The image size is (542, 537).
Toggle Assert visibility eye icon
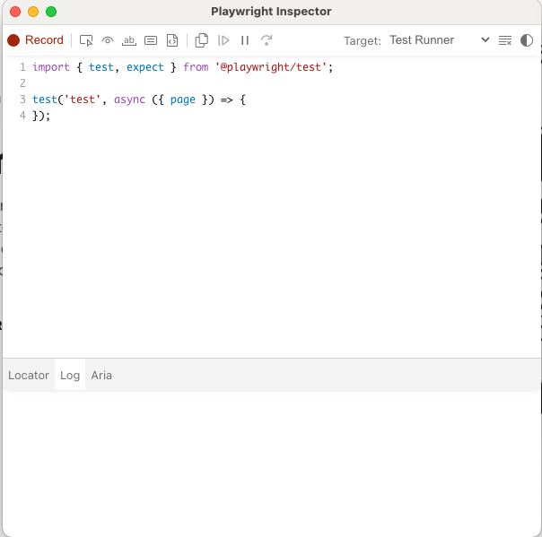[108, 40]
